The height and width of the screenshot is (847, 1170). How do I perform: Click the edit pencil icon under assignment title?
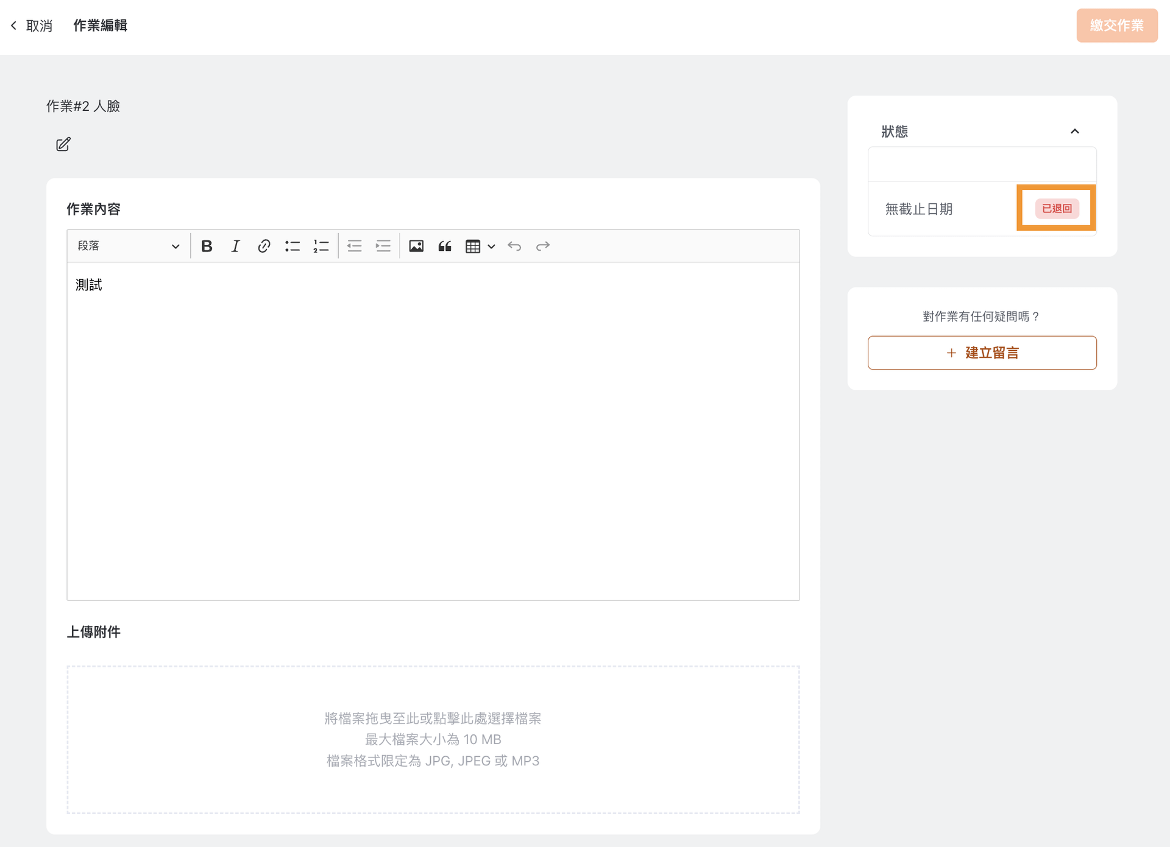[63, 144]
